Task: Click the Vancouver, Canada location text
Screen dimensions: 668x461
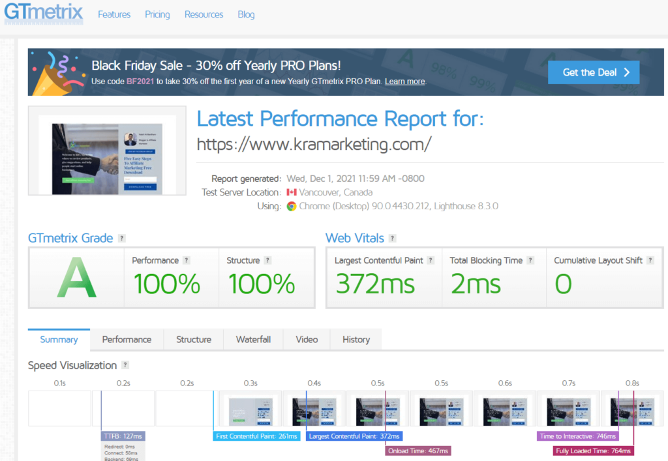Action: pyautogui.click(x=336, y=192)
